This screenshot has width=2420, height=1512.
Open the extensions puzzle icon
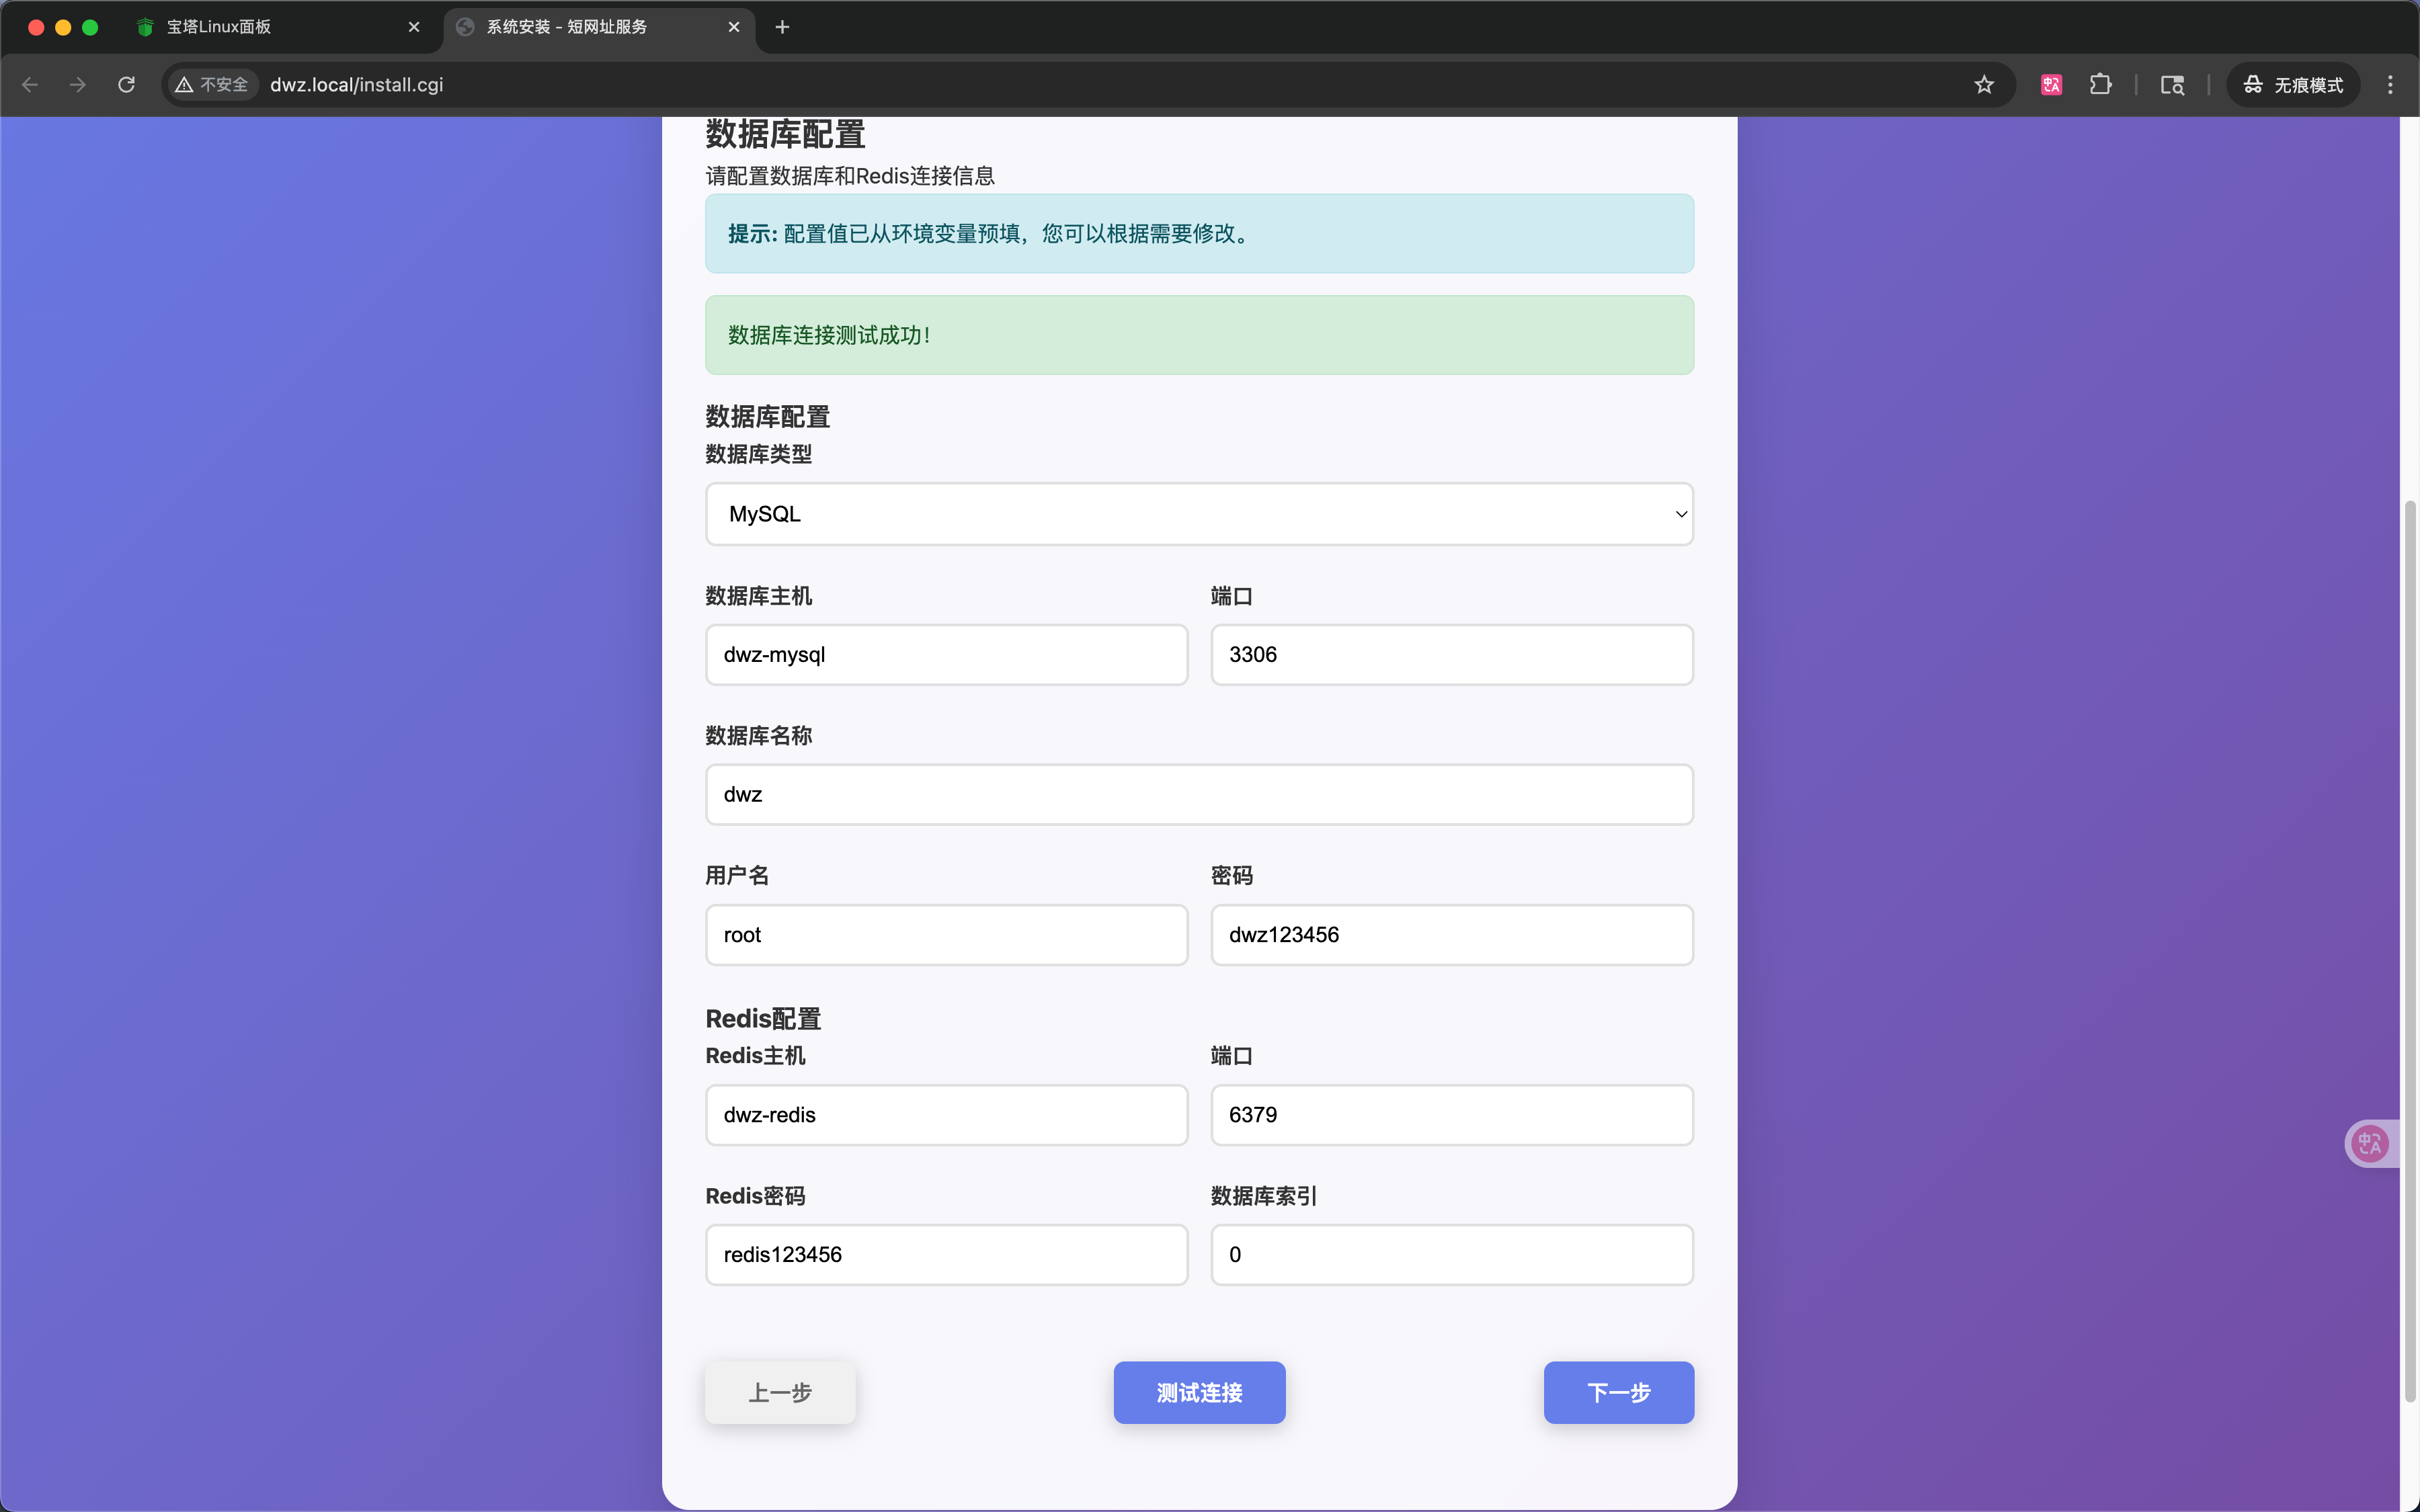pyautogui.click(x=2100, y=85)
